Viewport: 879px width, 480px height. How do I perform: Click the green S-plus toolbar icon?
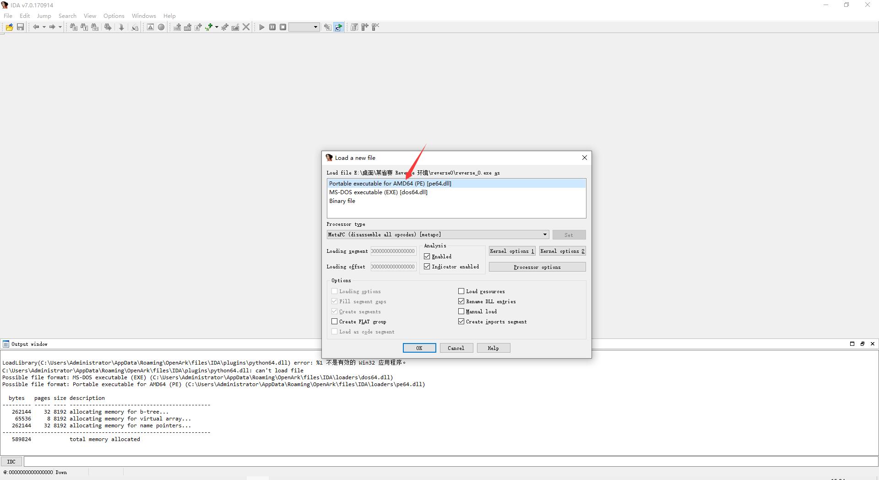click(209, 27)
